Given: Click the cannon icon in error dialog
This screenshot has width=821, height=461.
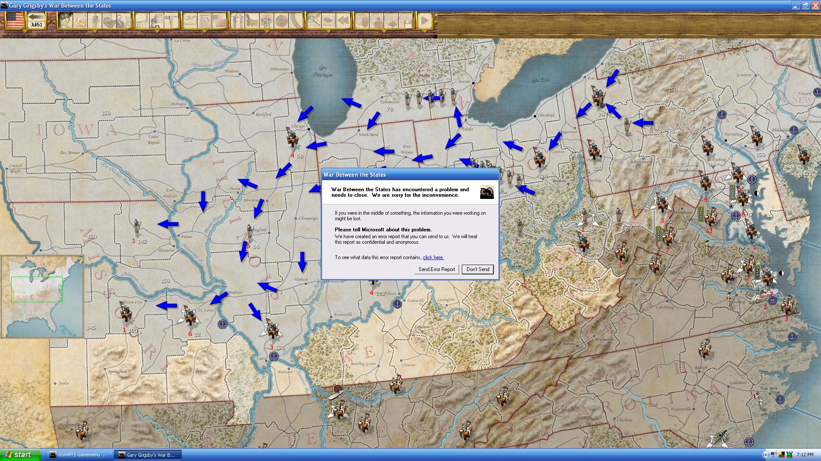Looking at the screenshot, I should [487, 192].
